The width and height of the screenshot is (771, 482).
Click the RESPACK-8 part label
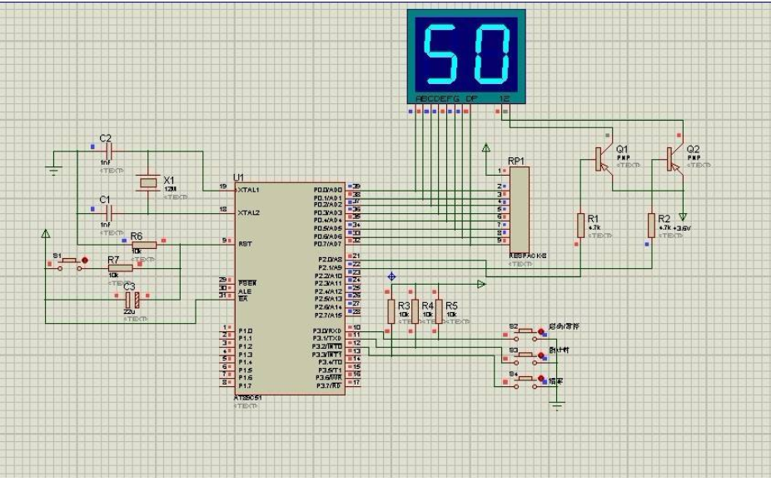(528, 256)
